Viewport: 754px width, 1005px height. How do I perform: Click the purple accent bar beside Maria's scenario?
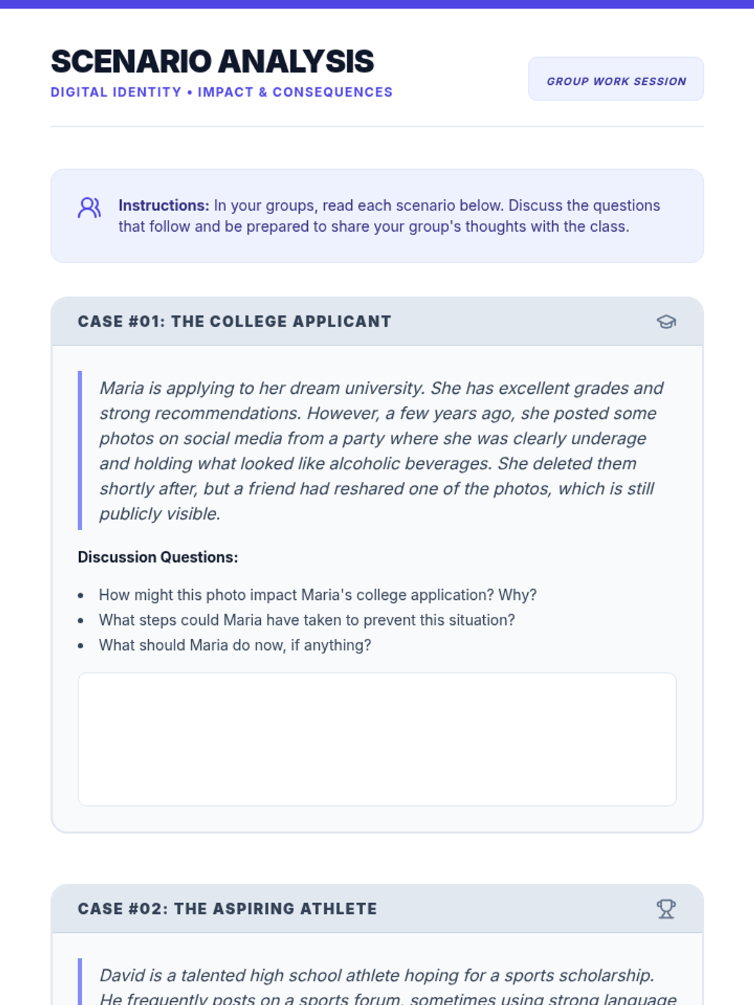pyautogui.click(x=80, y=450)
